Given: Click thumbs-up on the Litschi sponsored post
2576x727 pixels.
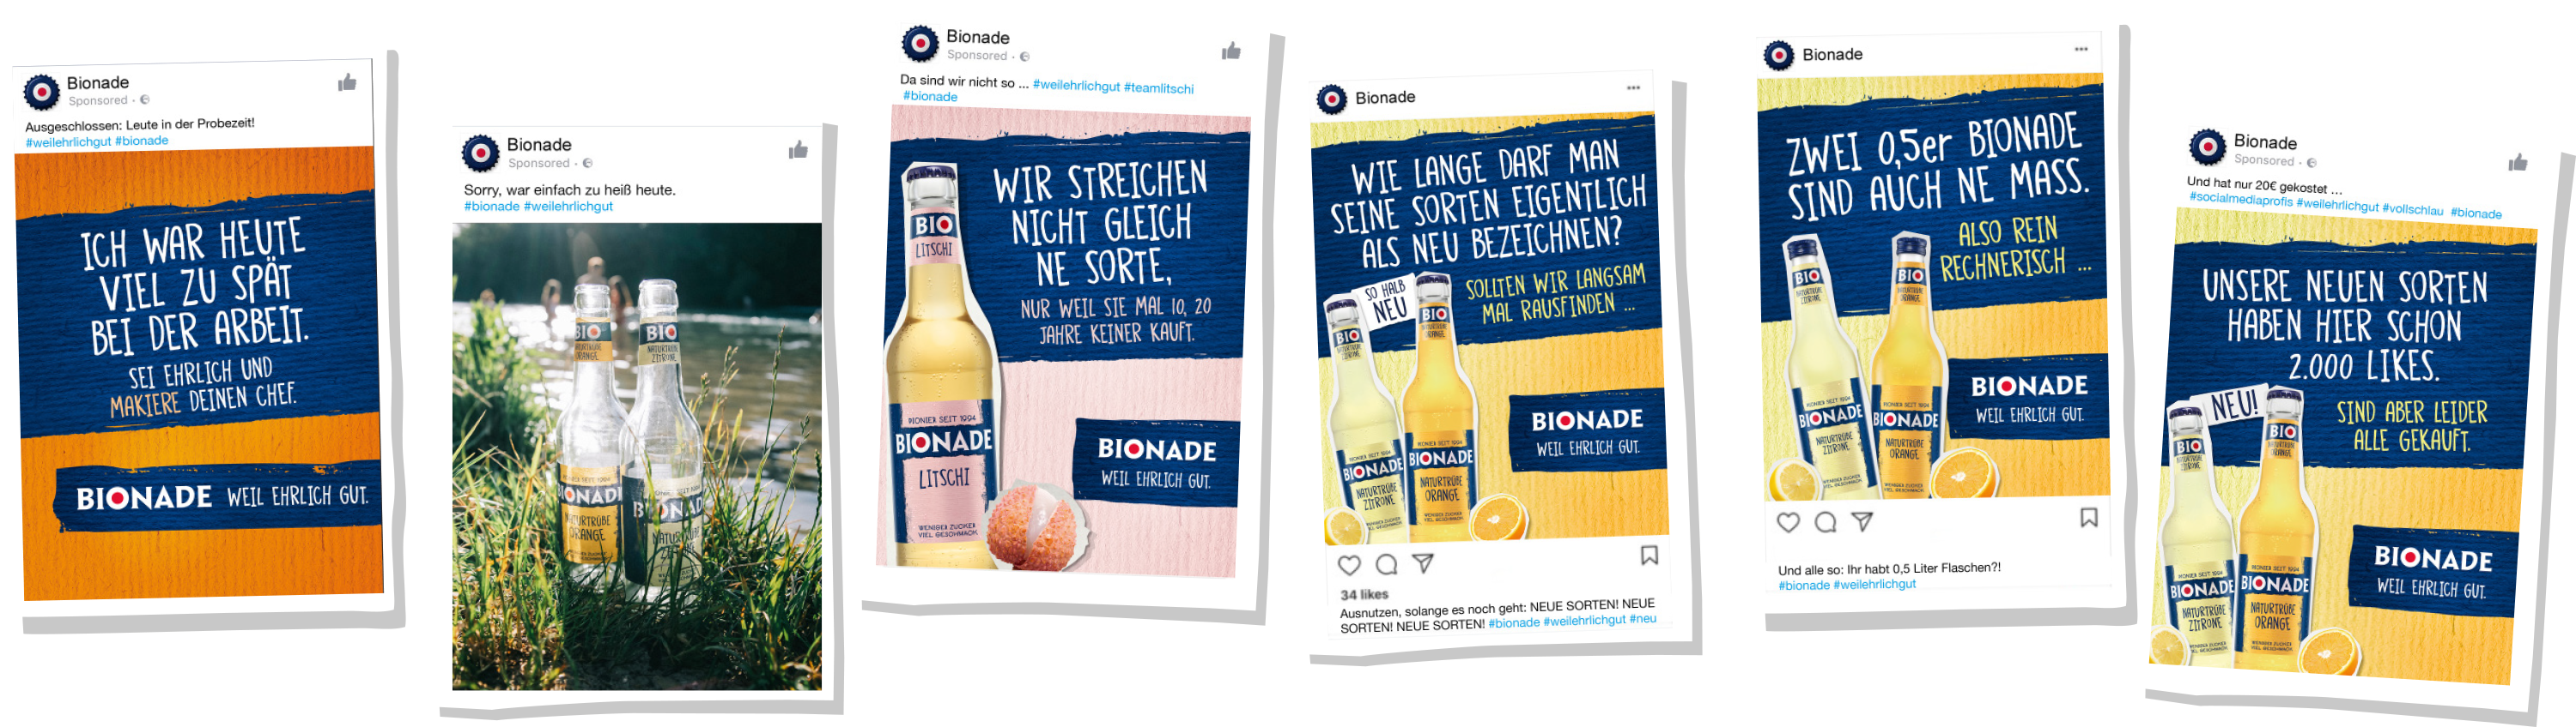Looking at the screenshot, I should 1231,51.
